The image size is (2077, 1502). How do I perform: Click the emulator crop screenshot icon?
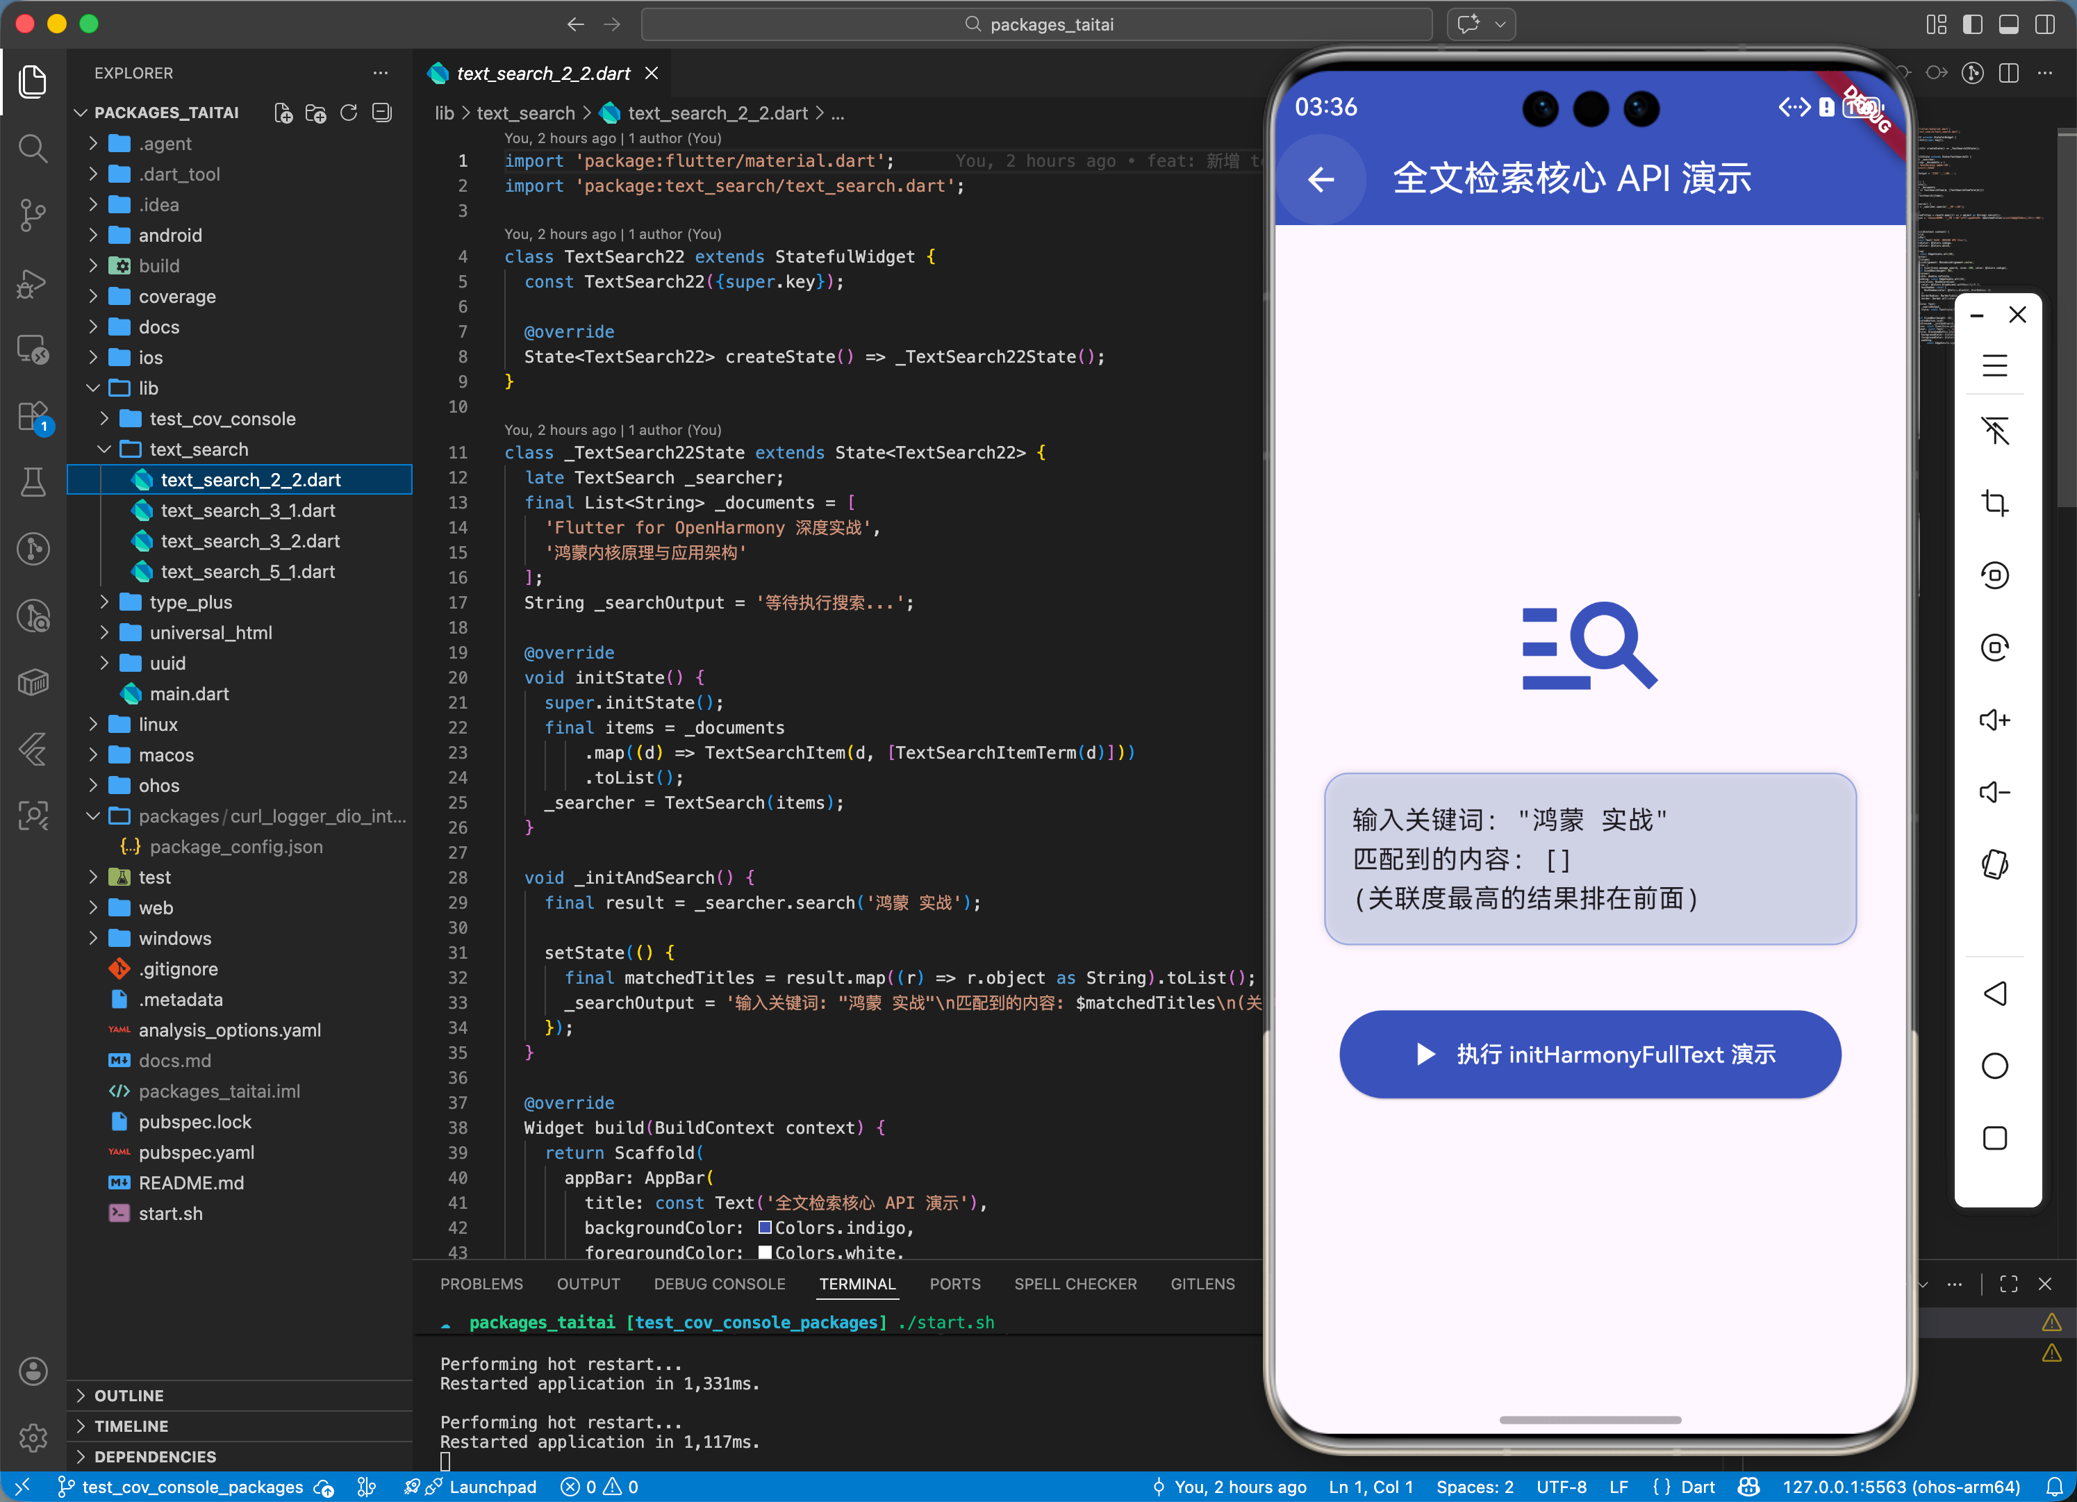tap(1994, 503)
